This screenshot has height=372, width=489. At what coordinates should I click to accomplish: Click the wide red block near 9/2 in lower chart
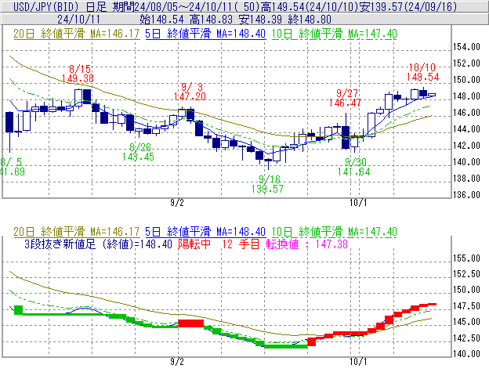(x=191, y=323)
